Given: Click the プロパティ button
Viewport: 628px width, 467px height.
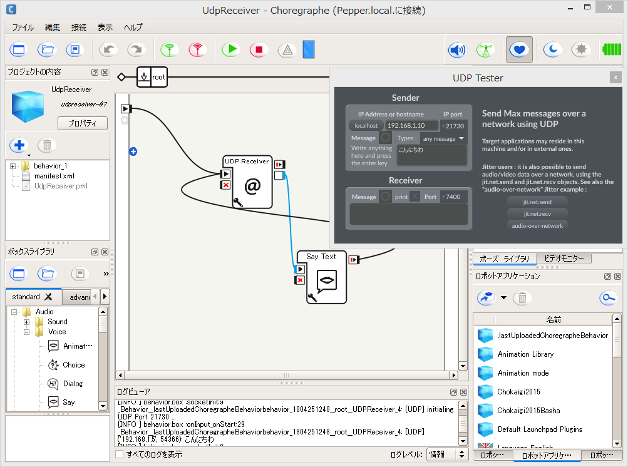Looking at the screenshot, I should pos(83,123).
